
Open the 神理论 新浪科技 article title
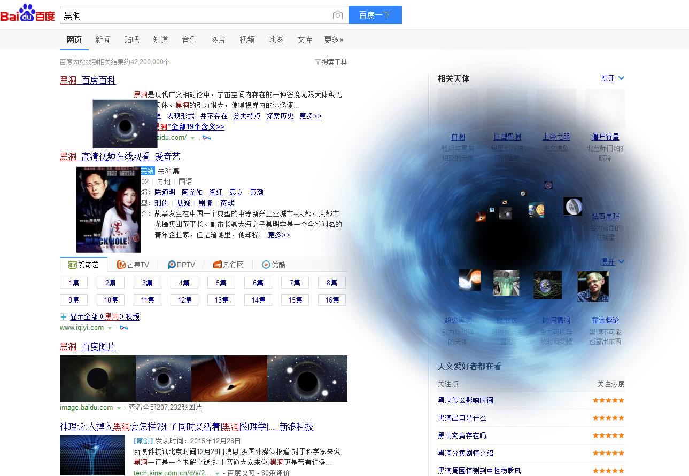(187, 427)
